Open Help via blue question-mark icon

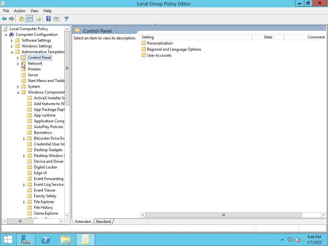pos(49,19)
